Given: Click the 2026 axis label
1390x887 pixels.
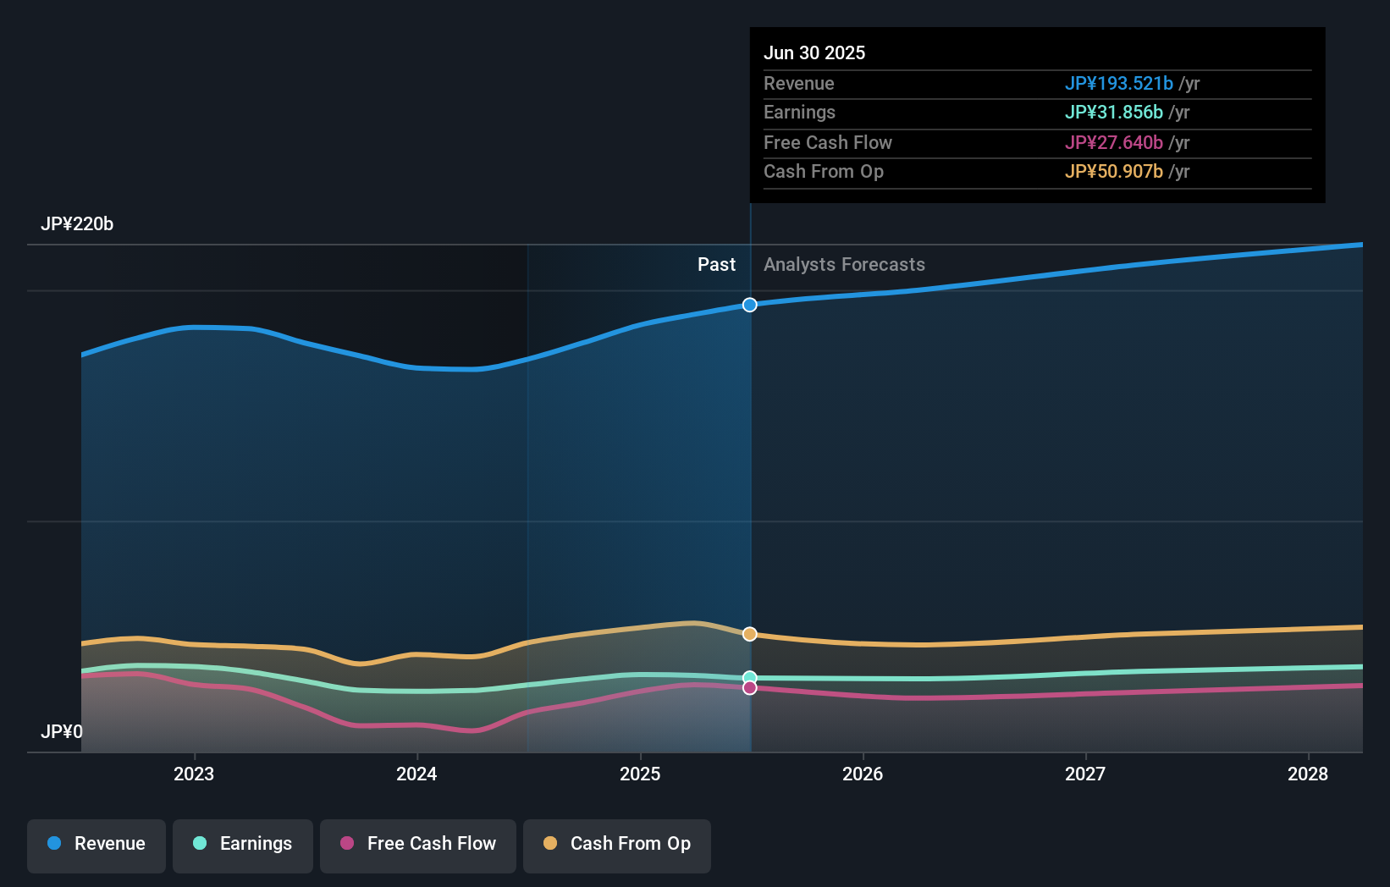Looking at the screenshot, I should point(863,773).
